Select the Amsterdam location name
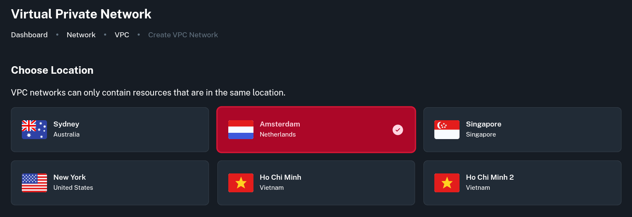Image resolution: width=632 pixels, height=217 pixels. point(280,124)
